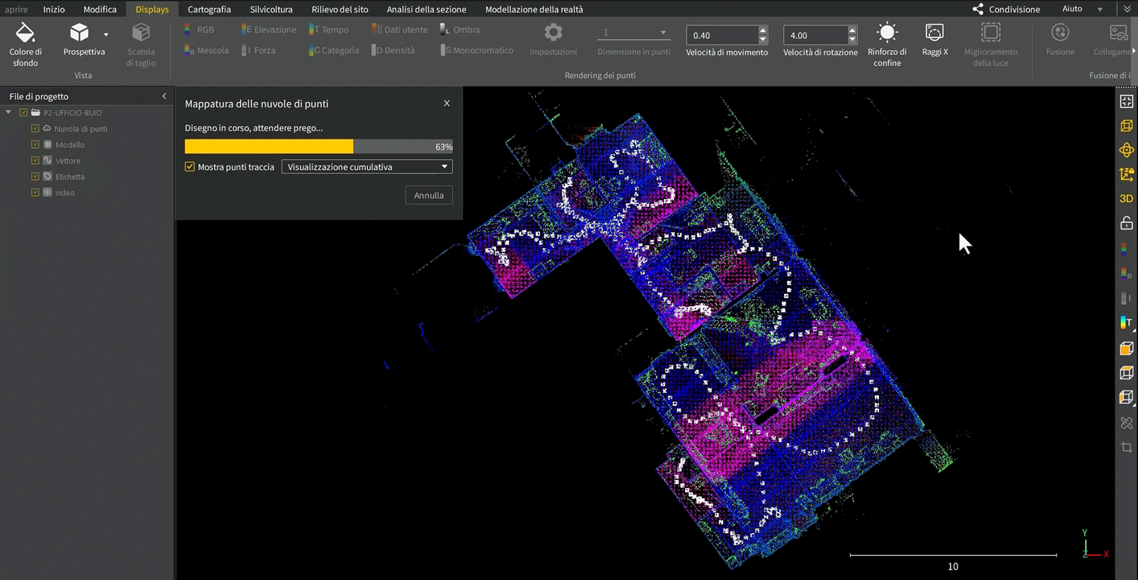Click Miglioramento della luce
The height and width of the screenshot is (580, 1138).
[991, 44]
